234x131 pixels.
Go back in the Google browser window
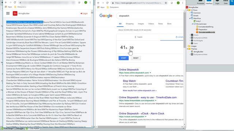click(98, 3)
